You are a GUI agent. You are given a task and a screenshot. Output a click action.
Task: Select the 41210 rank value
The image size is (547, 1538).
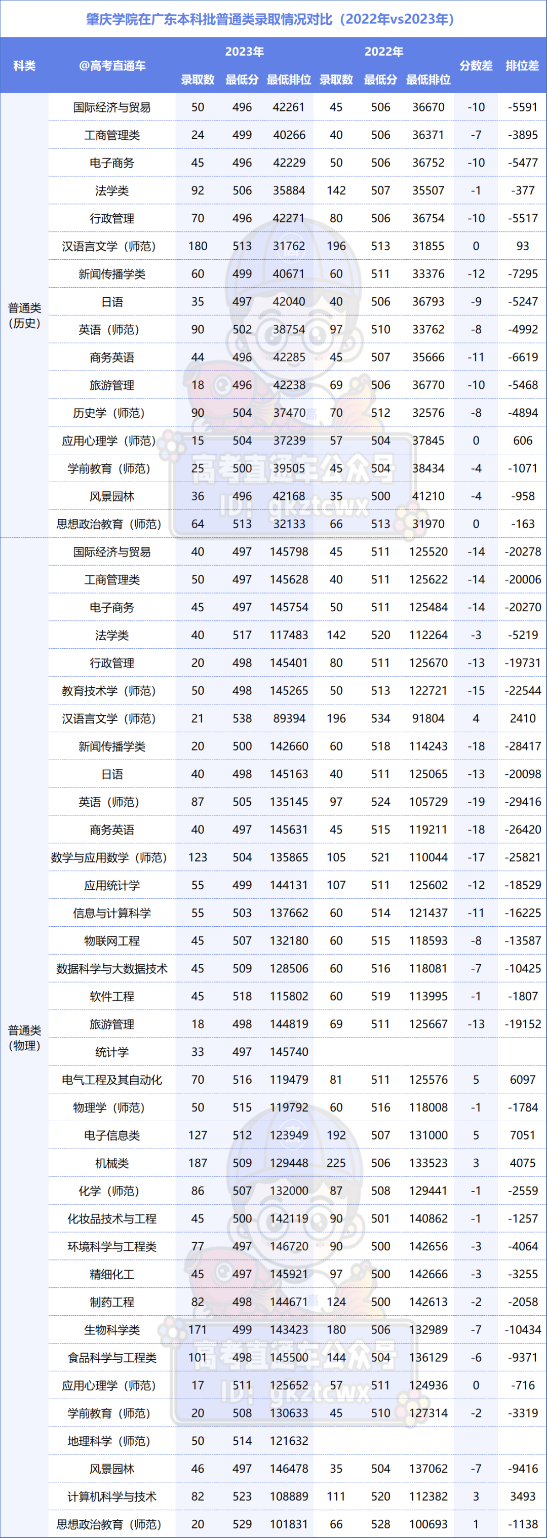click(x=428, y=496)
